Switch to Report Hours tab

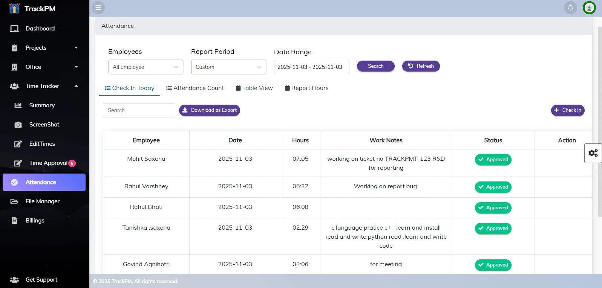(x=307, y=88)
